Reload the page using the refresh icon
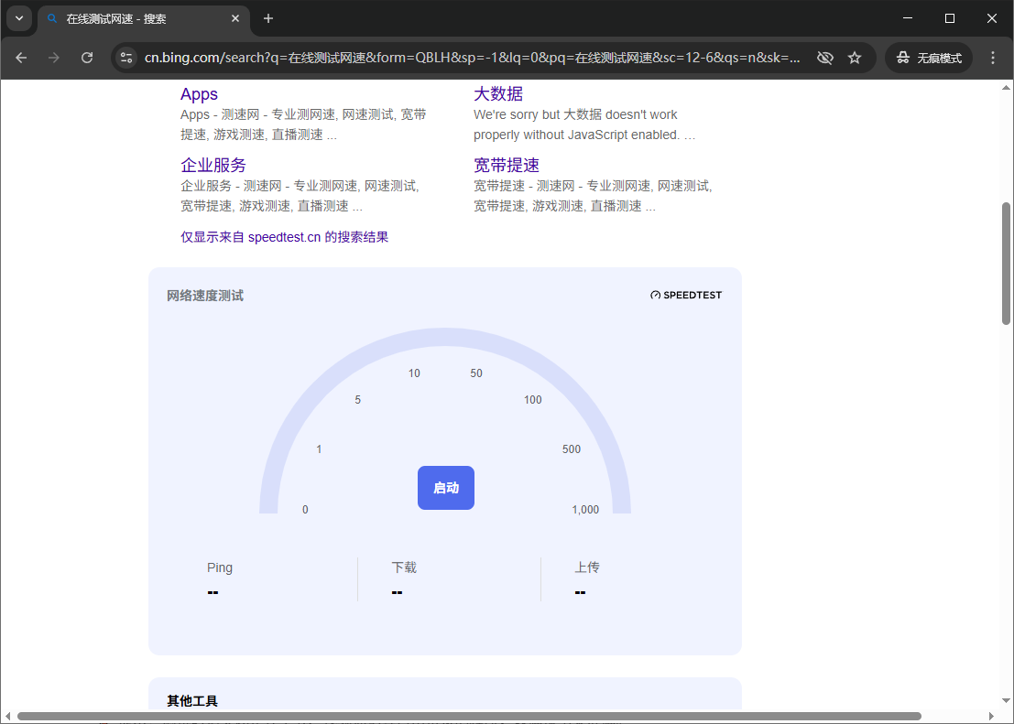1014x724 pixels. coord(87,57)
